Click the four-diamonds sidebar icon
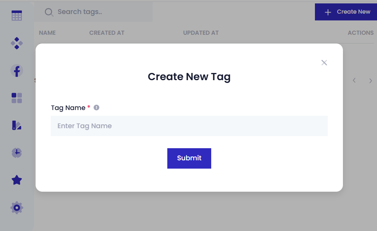377x231 pixels. coord(17,43)
